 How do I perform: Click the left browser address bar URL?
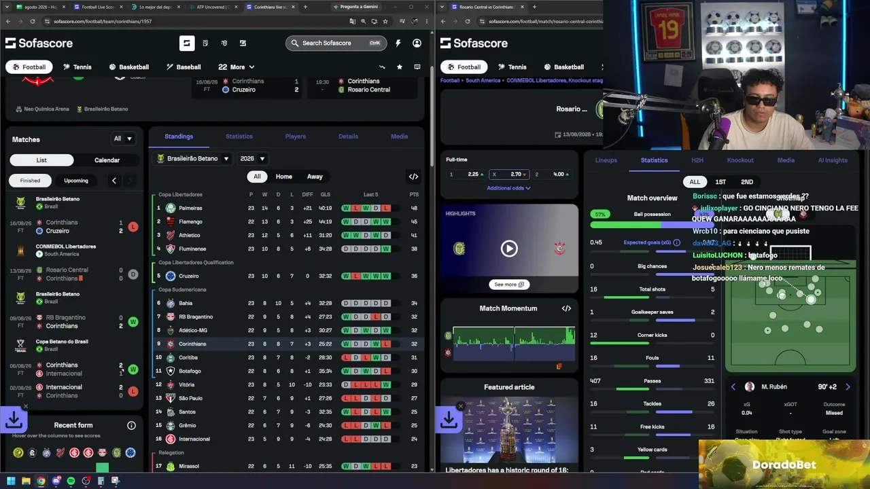pyautogui.click(x=103, y=21)
